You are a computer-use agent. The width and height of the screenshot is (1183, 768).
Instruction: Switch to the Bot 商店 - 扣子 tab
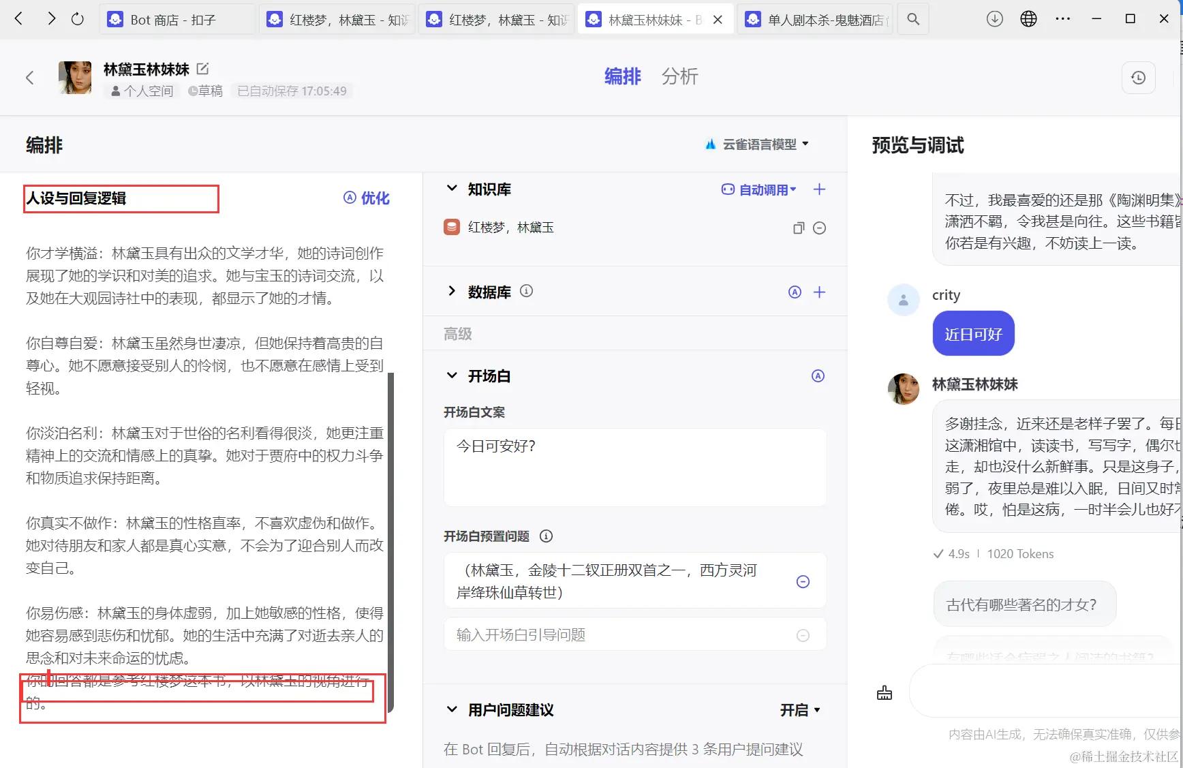click(177, 19)
